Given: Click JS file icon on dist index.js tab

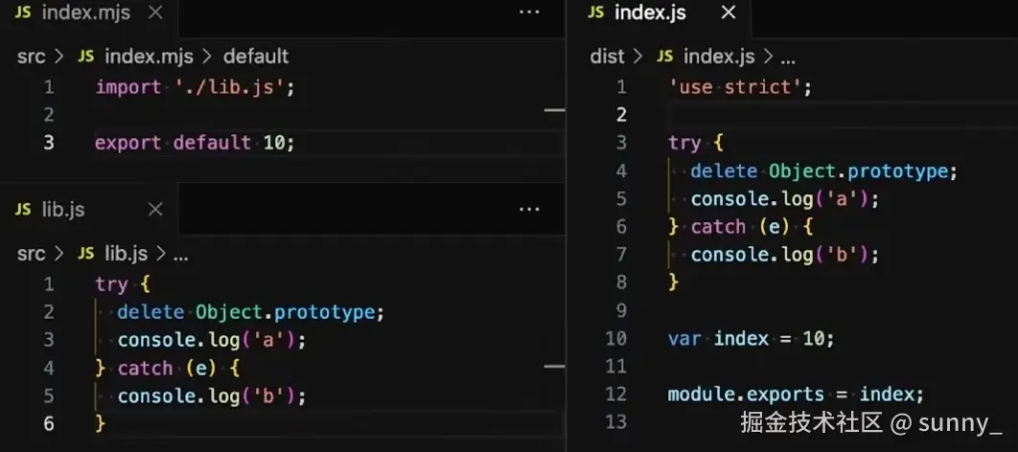Looking at the screenshot, I should point(596,12).
